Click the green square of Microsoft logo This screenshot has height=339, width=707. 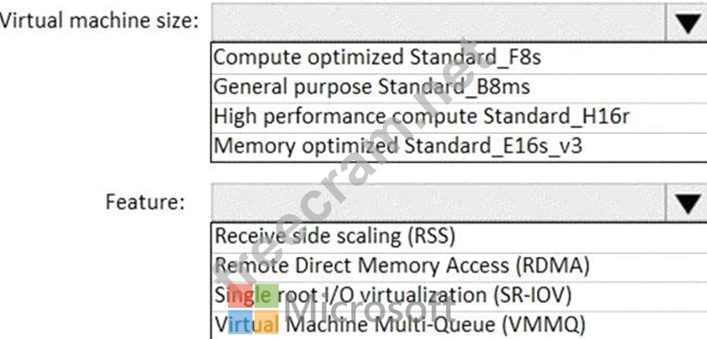click(266, 296)
